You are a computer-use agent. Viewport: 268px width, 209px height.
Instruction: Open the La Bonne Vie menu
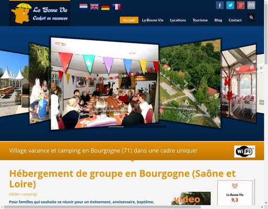153,20
